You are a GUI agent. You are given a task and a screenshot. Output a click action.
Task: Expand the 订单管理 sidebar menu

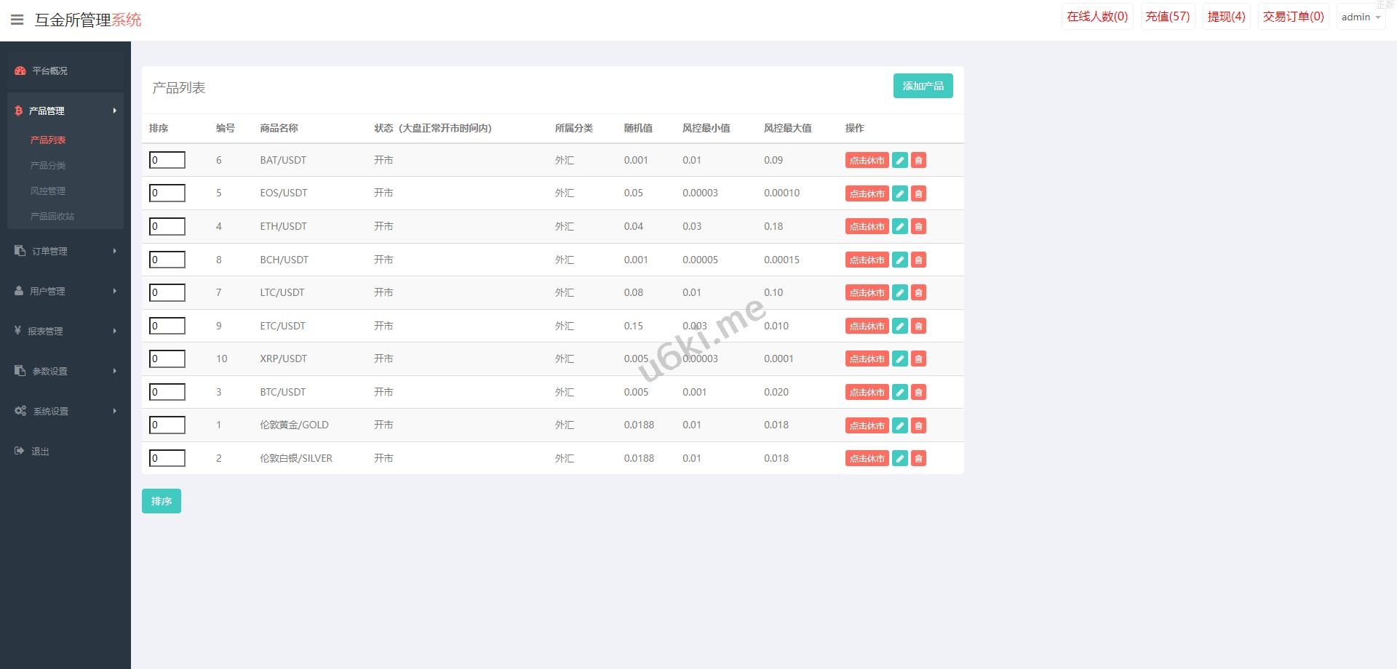pos(65,251)
